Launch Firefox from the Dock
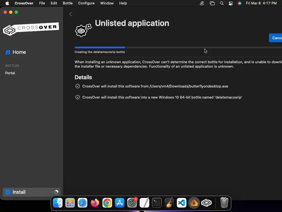Screen dimensions: 282x212 click(95, 203)
